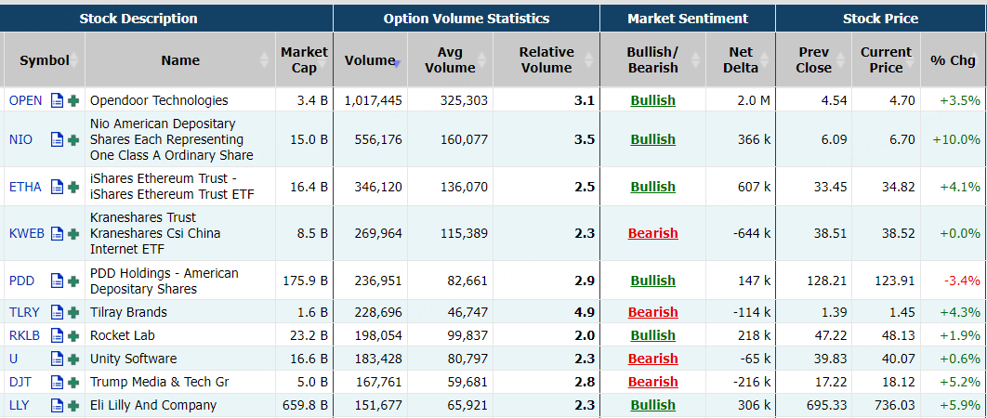The image size is (987, 418).
Task: Open the document icon for TLRY
Action: 58,312
